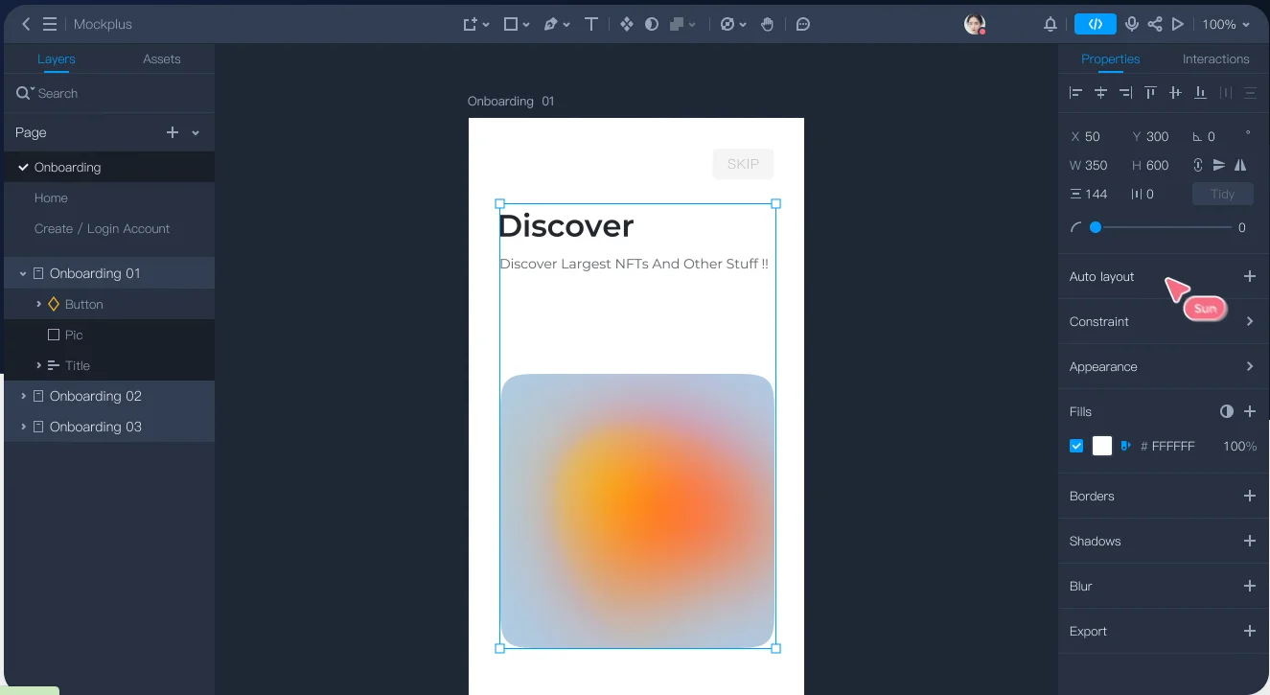Expand the Onboarding 02 layer group
Screen dimensions: 1270x695
(23, 395)
